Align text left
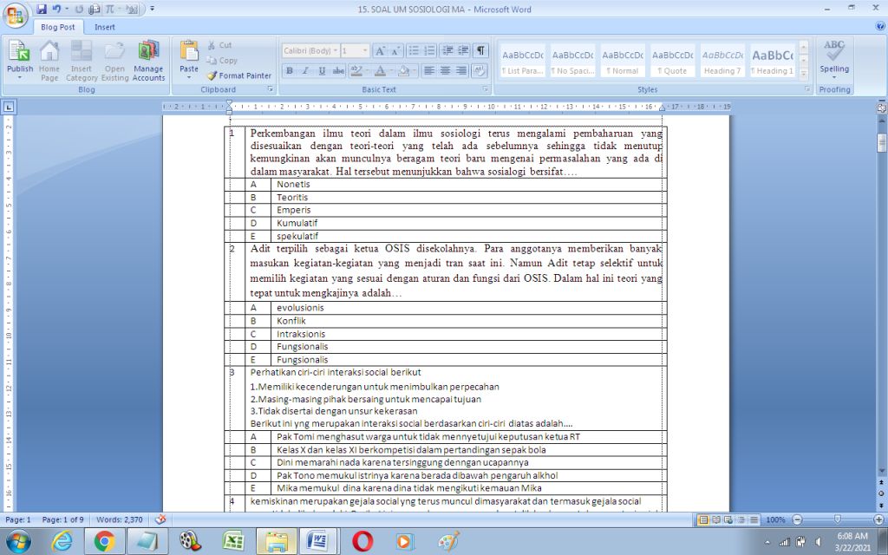 coord(429,71)
